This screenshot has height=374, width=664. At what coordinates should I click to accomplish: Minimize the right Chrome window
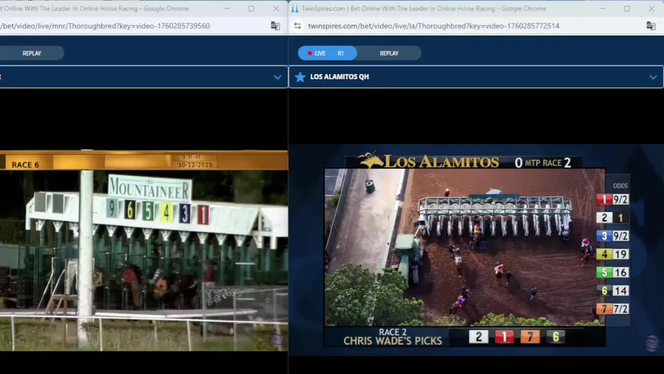click(x=602, y=8)
